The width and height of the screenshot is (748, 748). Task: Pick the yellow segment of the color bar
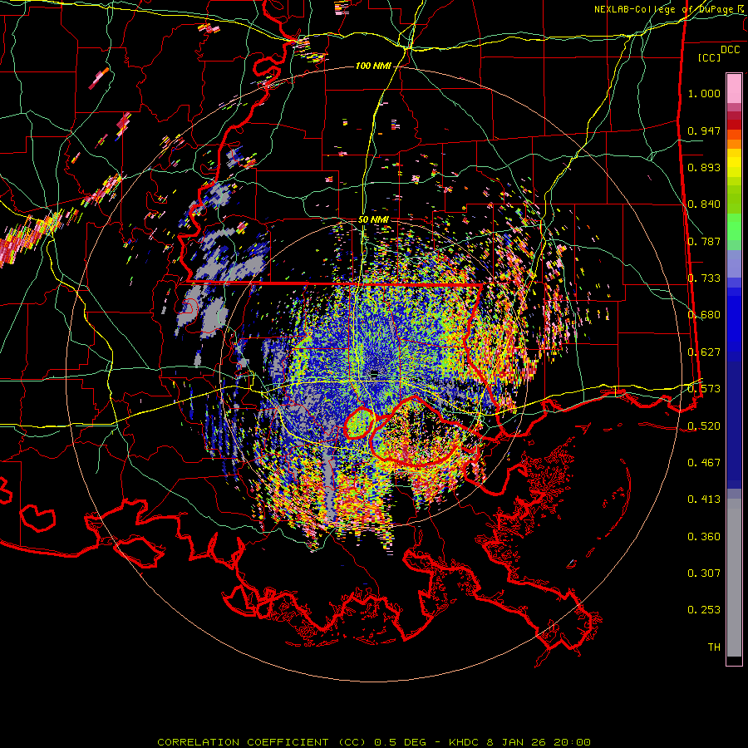click(x=734, y=164)
